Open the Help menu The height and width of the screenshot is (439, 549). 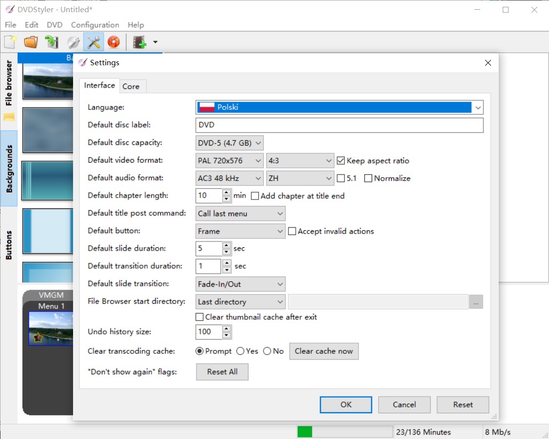(136, 25)
